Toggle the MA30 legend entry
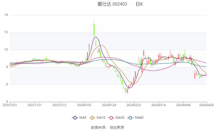 point(116,118)
